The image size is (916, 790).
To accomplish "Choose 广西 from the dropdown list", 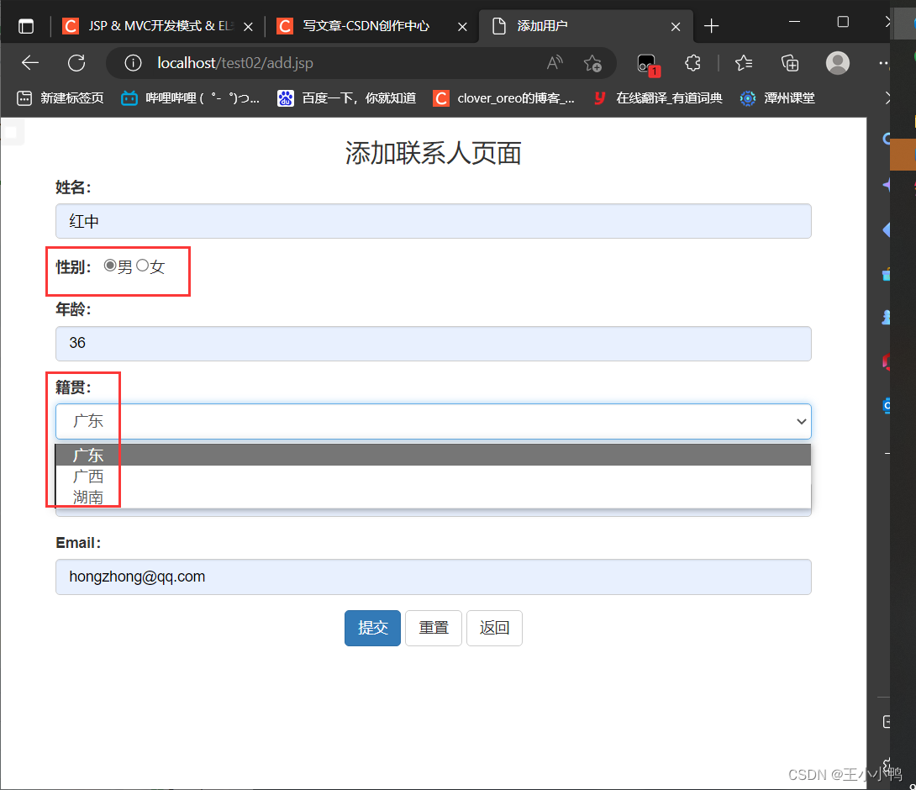I will [x=433, y=477].
